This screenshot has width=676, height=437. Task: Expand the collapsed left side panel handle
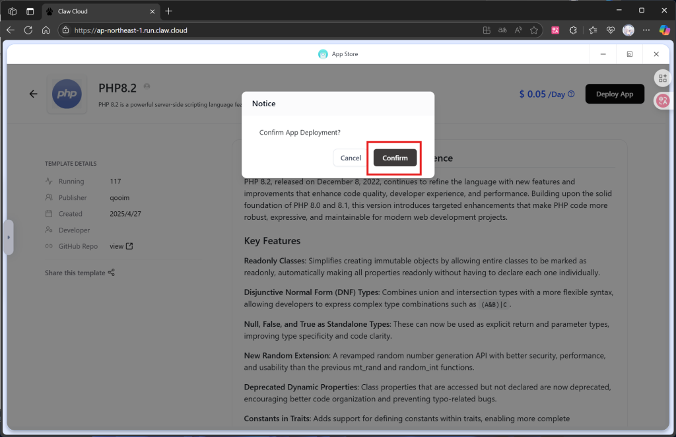(x=8, y=237)
